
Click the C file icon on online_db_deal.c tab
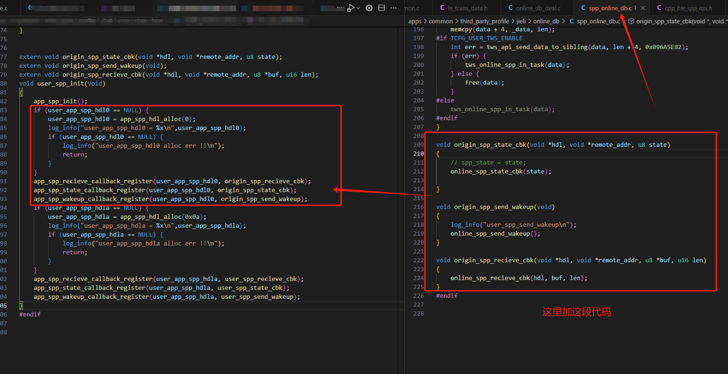[511, 8]
